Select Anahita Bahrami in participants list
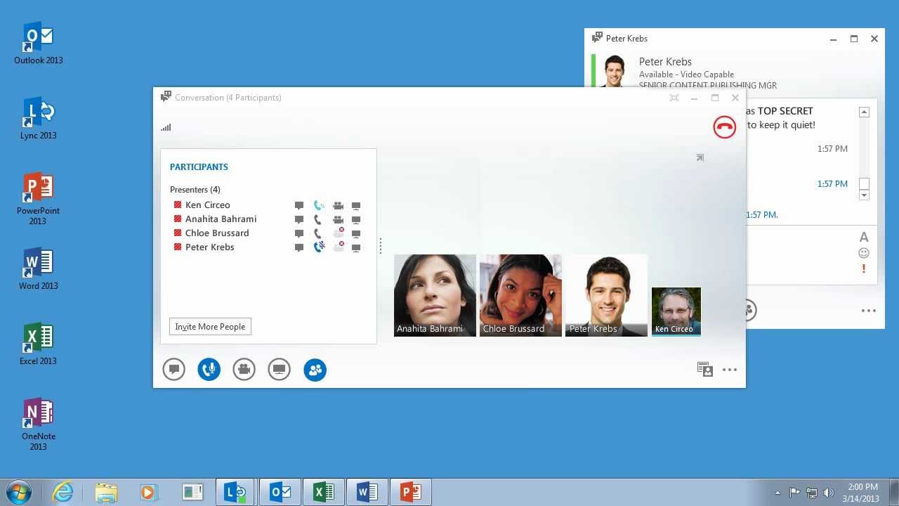This screenshot has height=506, width=899. 221,219
